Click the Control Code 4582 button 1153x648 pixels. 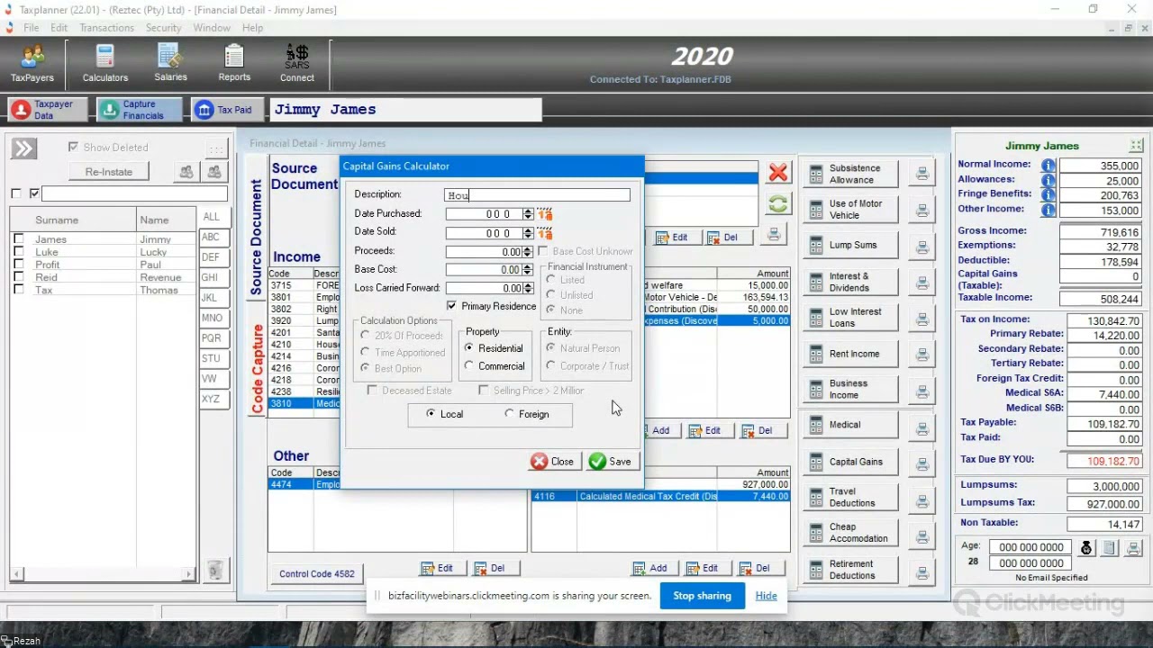click(317, 574)
